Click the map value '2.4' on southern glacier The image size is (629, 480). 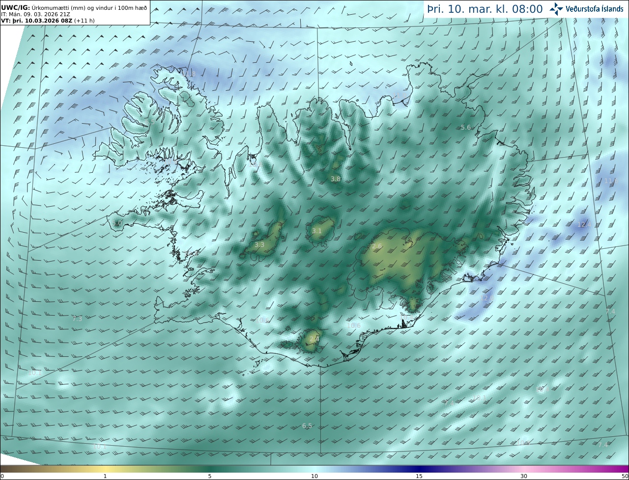(x=314, y=339)
